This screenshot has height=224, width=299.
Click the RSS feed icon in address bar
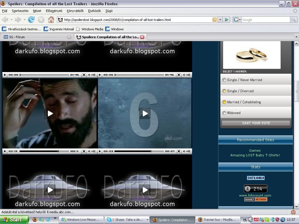tap(215, 20)
